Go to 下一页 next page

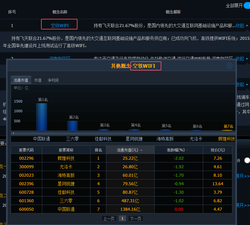coord(136,218)
